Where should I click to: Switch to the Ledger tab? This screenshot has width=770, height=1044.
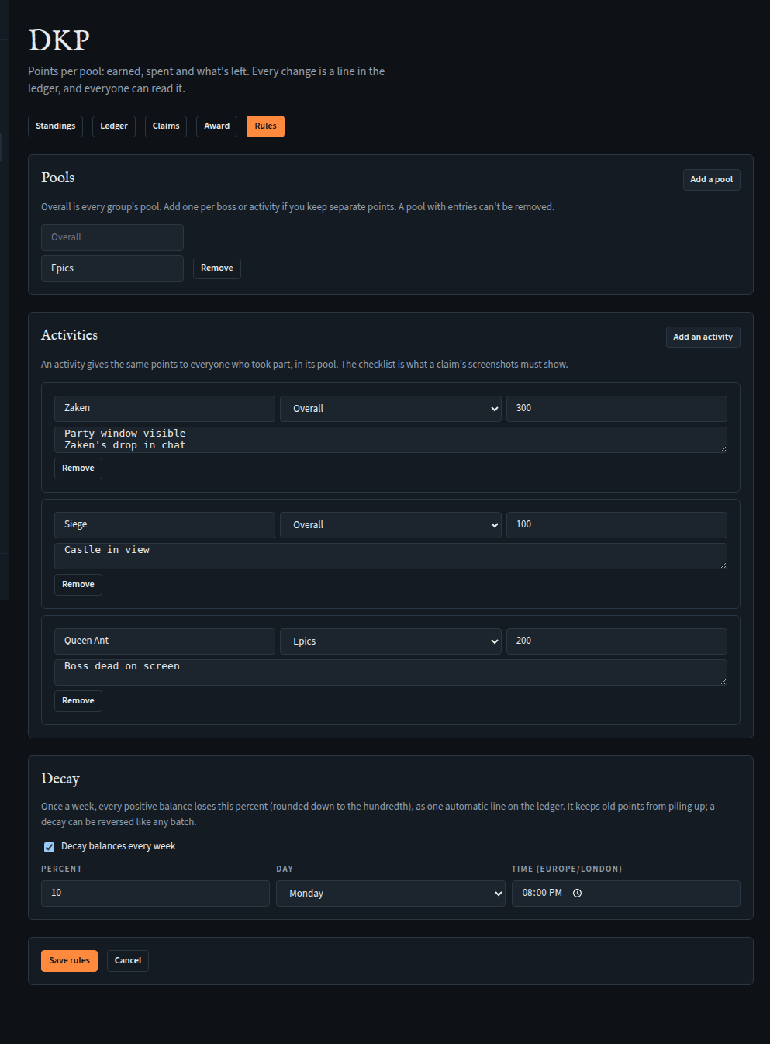click(114, 126)
